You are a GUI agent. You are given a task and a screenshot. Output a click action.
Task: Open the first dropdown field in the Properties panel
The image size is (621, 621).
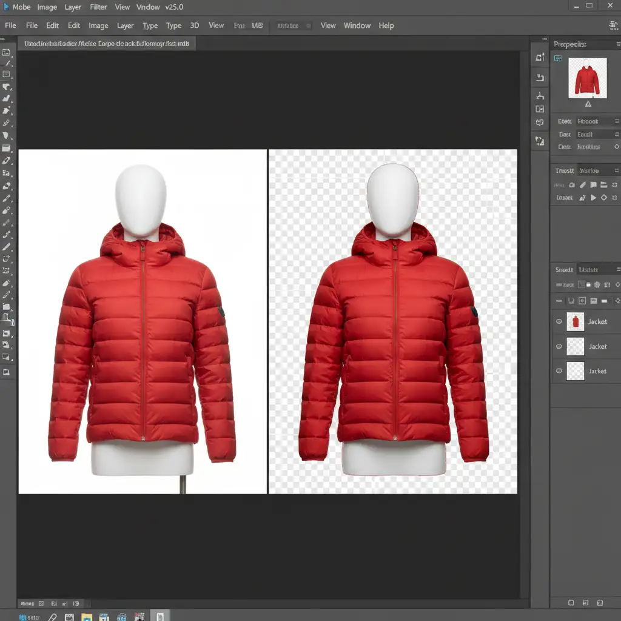[x=597, y=121]
